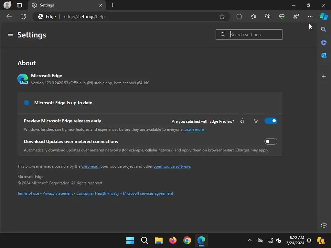Toggle Preview Microsoft Edge releases early
This screenshot has width=331, height=248.
pos(271,121)
